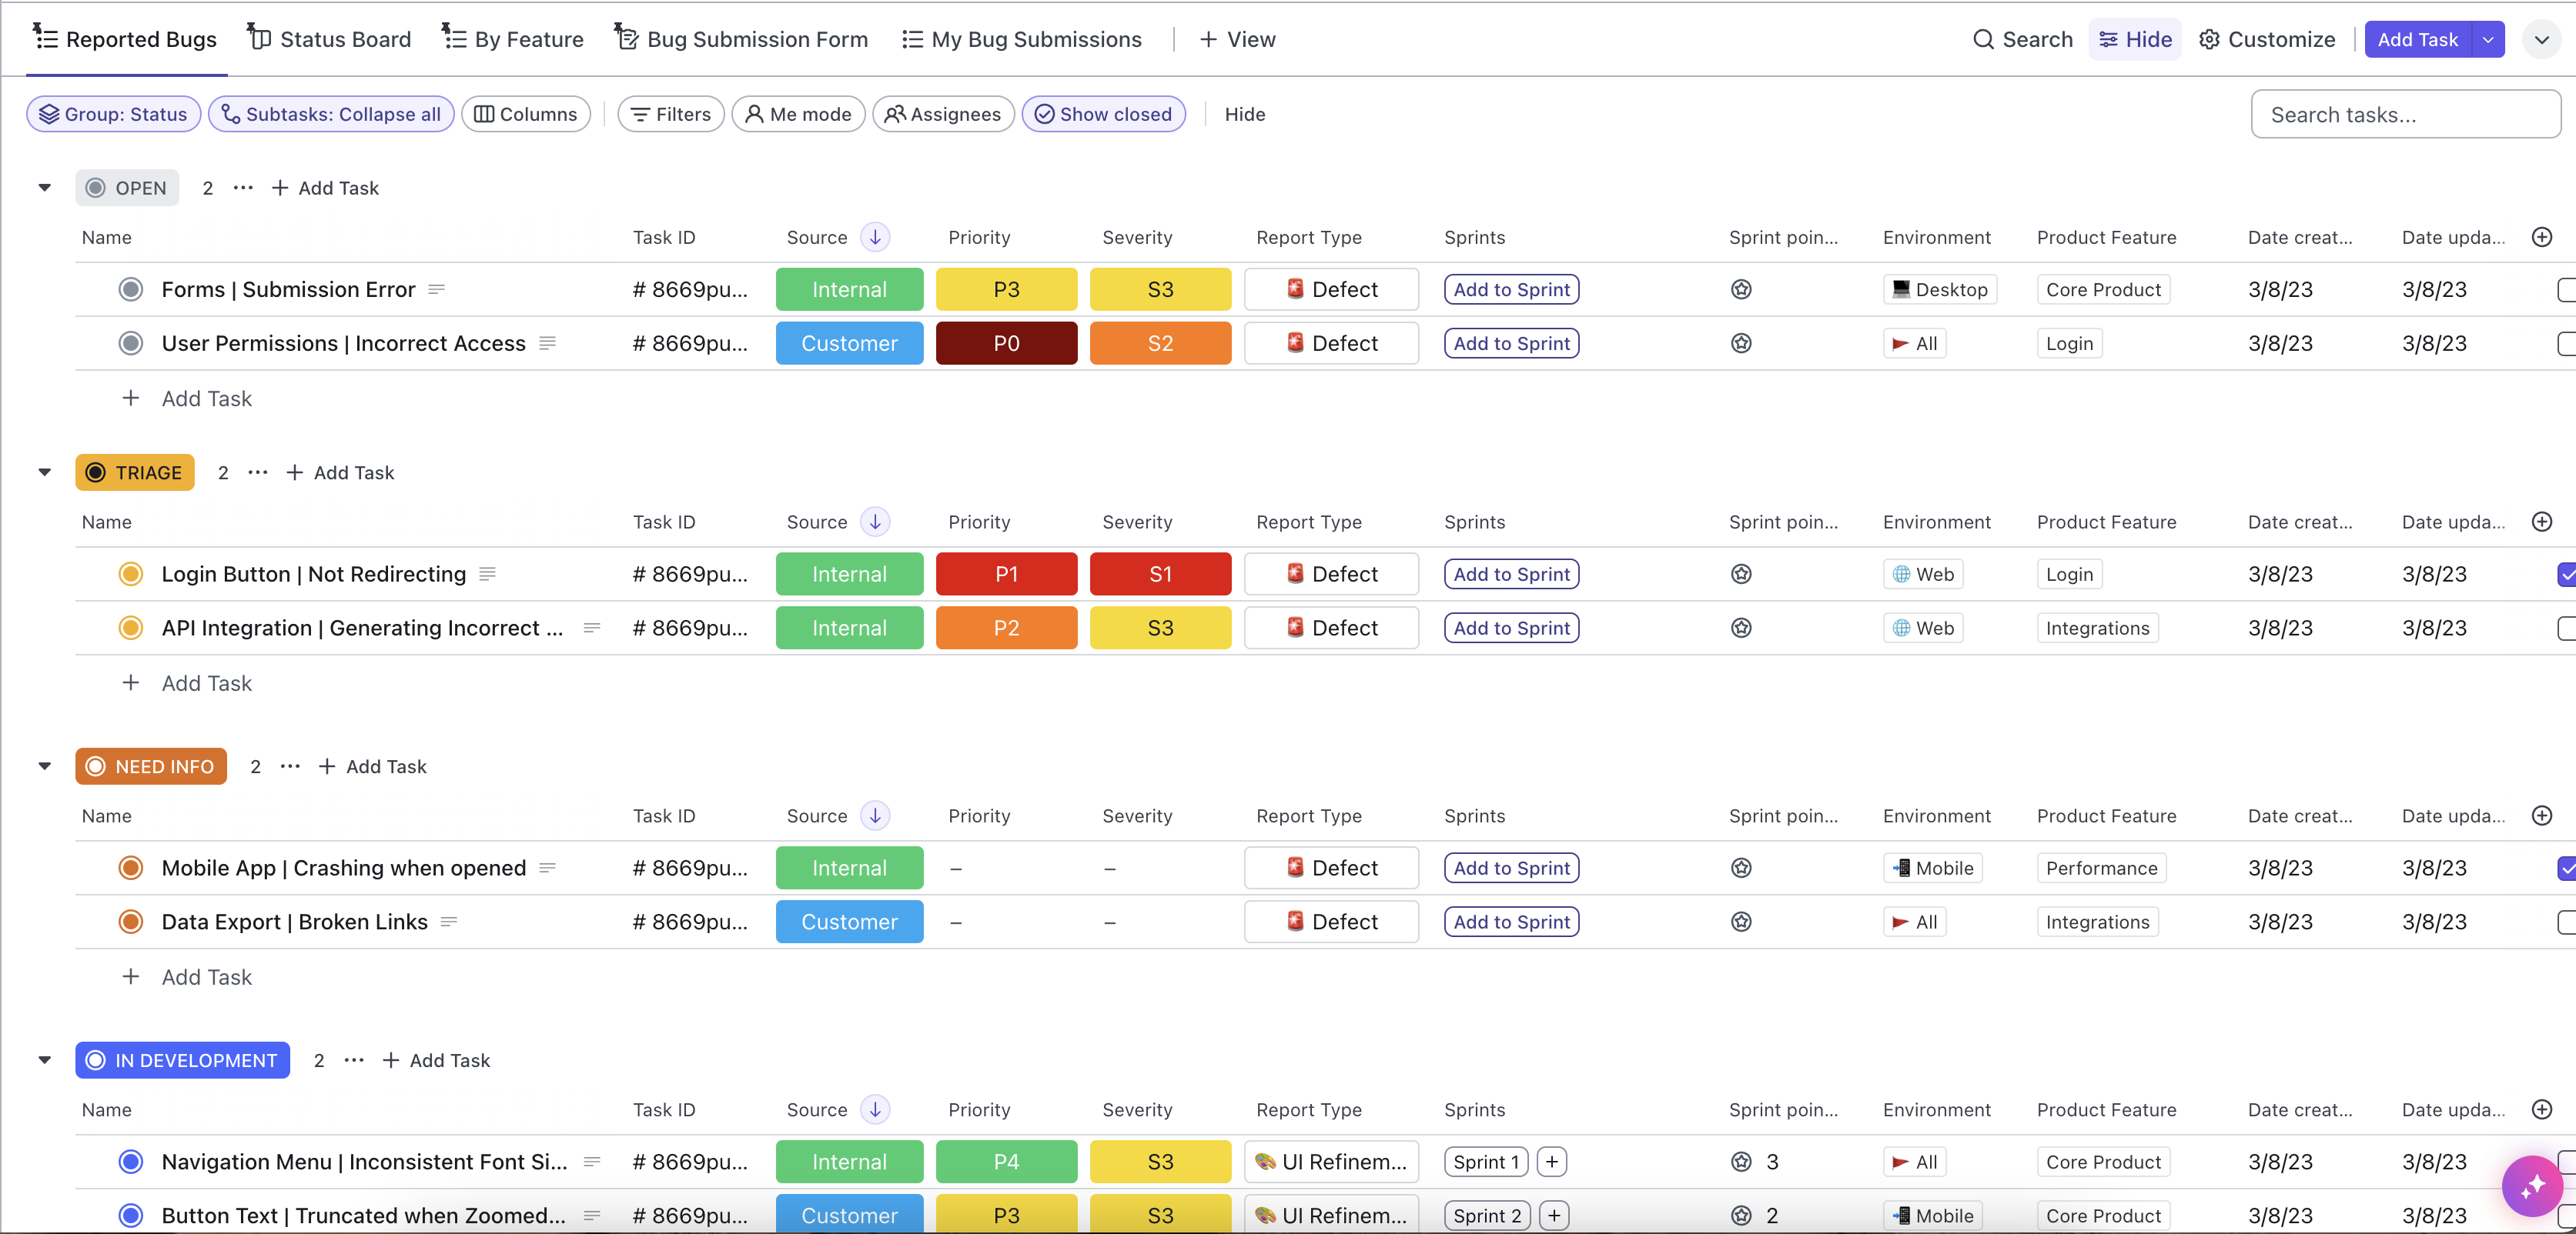2576x1234 pixels.
Task: Collapse the NEED INFO status group
Action: (x=45, y=766)
